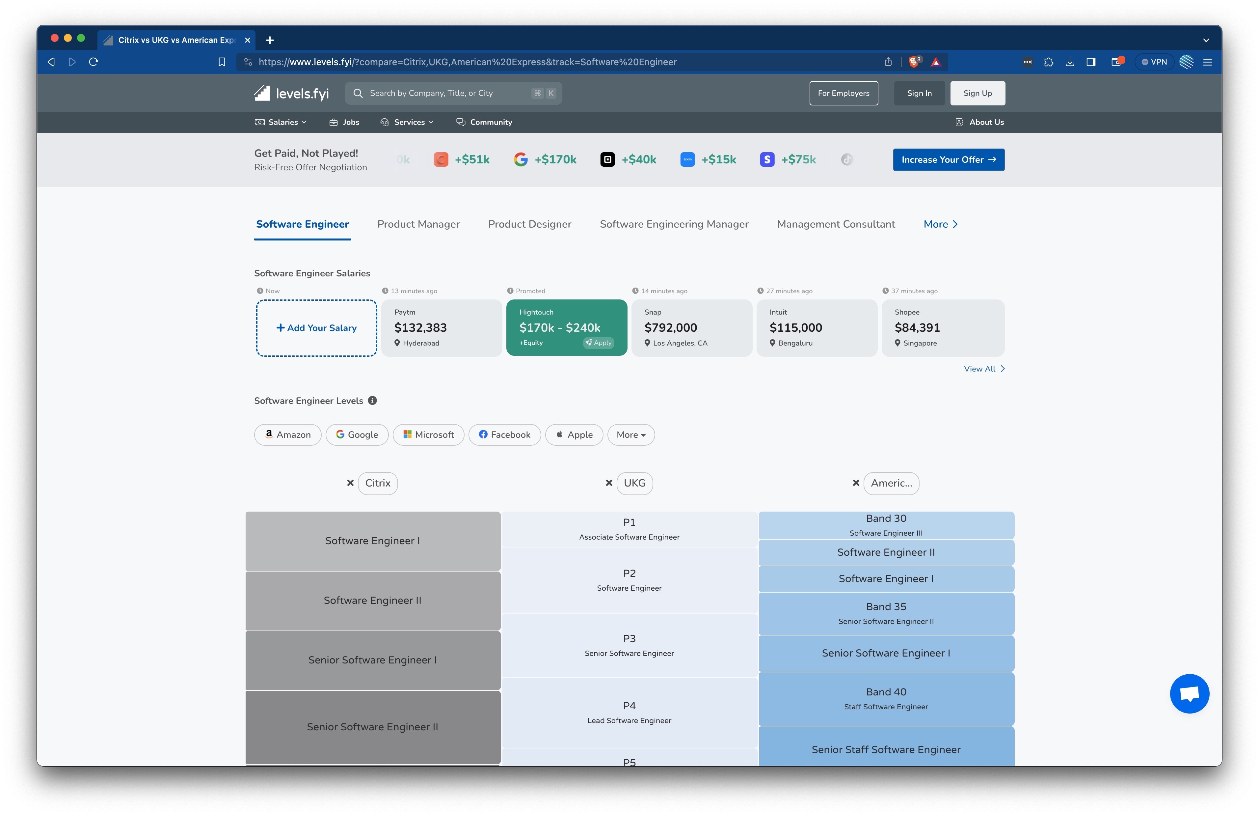Click the levels.fyi logo
The width and height of the screenshot is (1259, 815).
click(291, 94)
